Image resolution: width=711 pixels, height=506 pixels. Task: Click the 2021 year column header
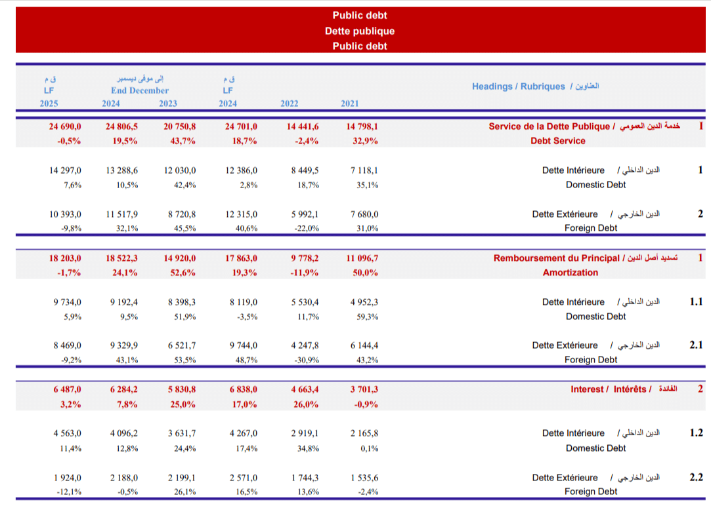[349, 104]
